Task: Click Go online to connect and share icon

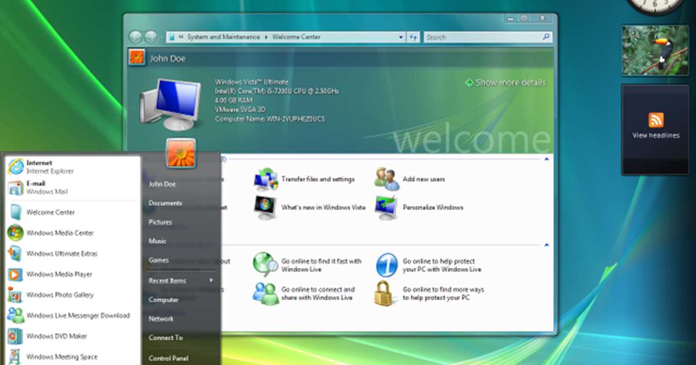Action: 266,293
